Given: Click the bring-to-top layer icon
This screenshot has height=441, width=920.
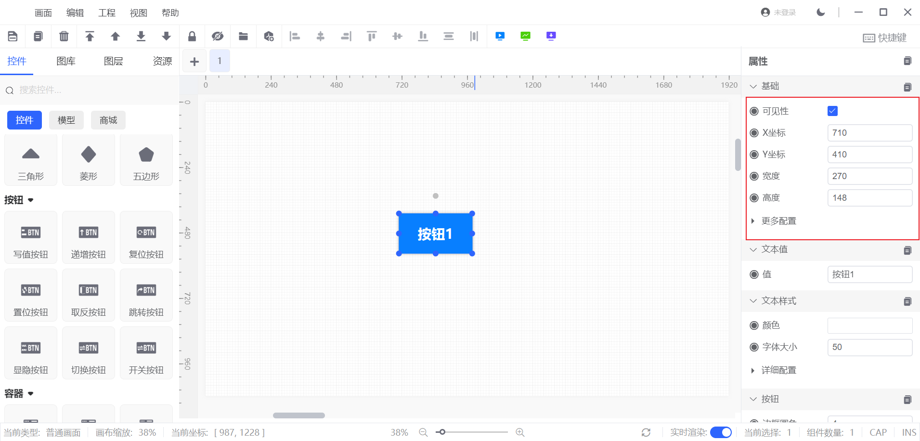Looking at the screenshot, I should pos(90,36).
